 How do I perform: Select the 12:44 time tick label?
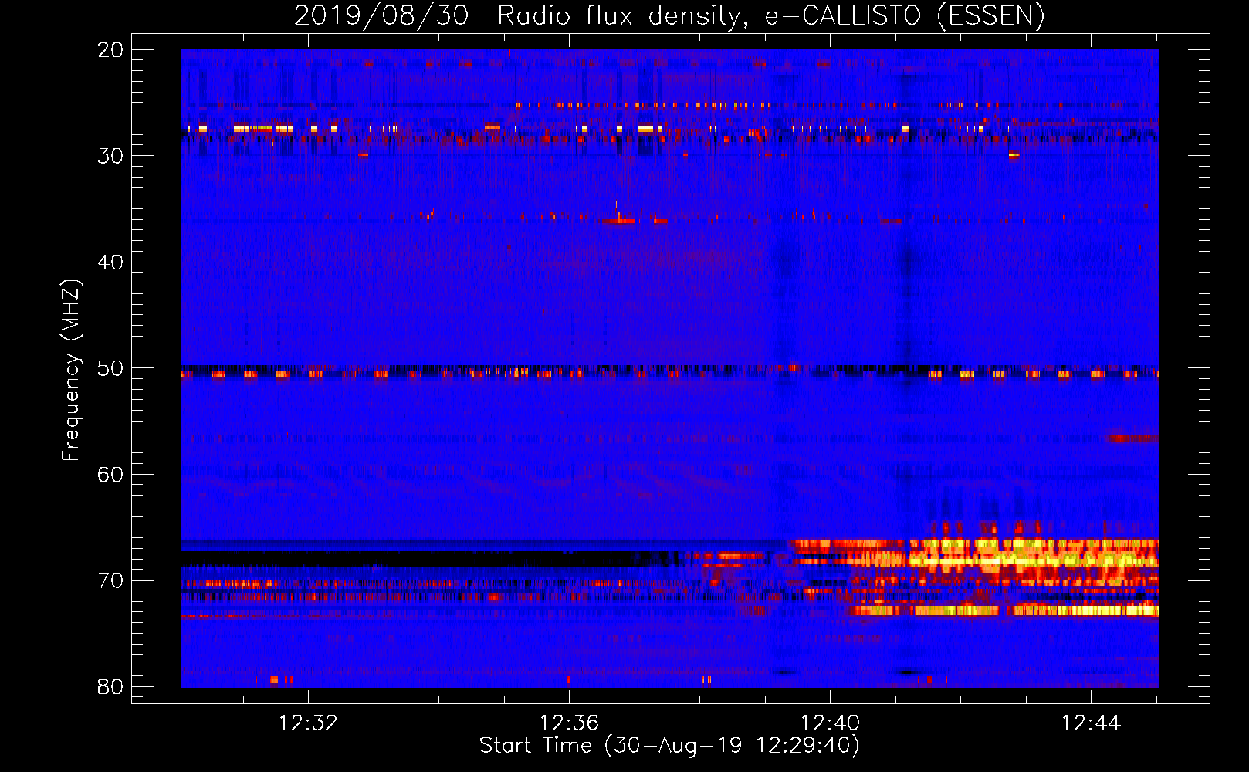[1091, 723]
